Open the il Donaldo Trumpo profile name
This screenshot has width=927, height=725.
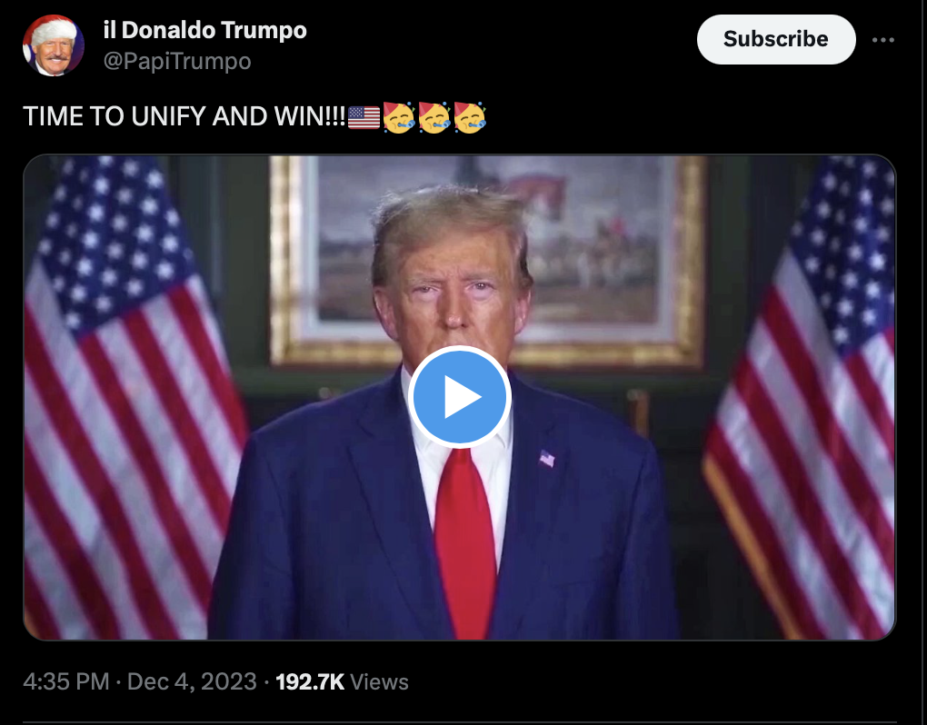pyautogui.click(x=205, y=30)
